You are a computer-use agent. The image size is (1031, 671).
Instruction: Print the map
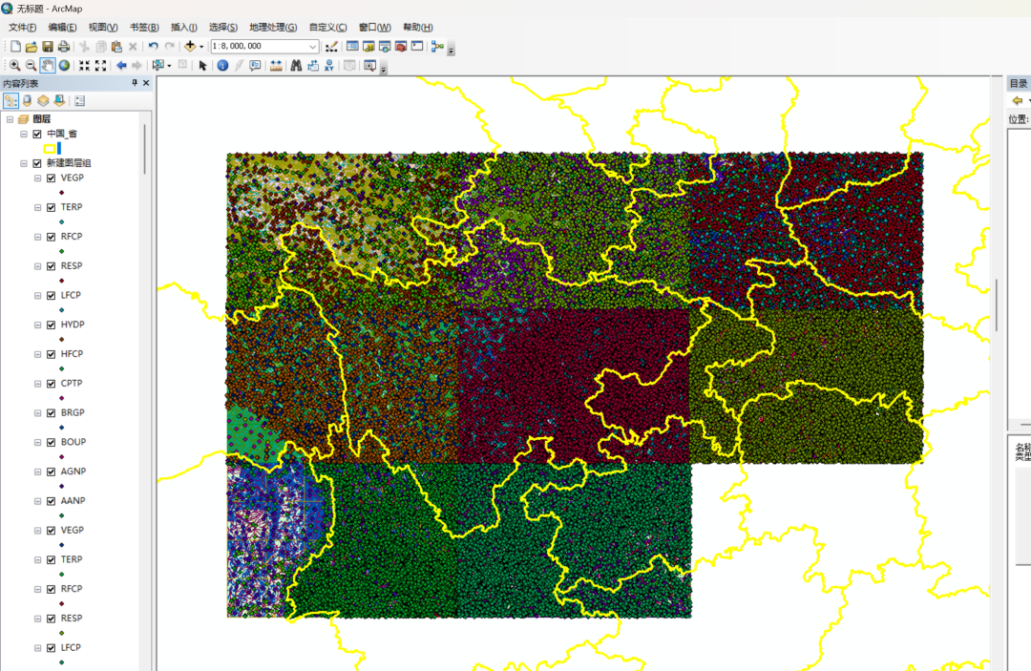pyautogui.click(x=64, y=47)
